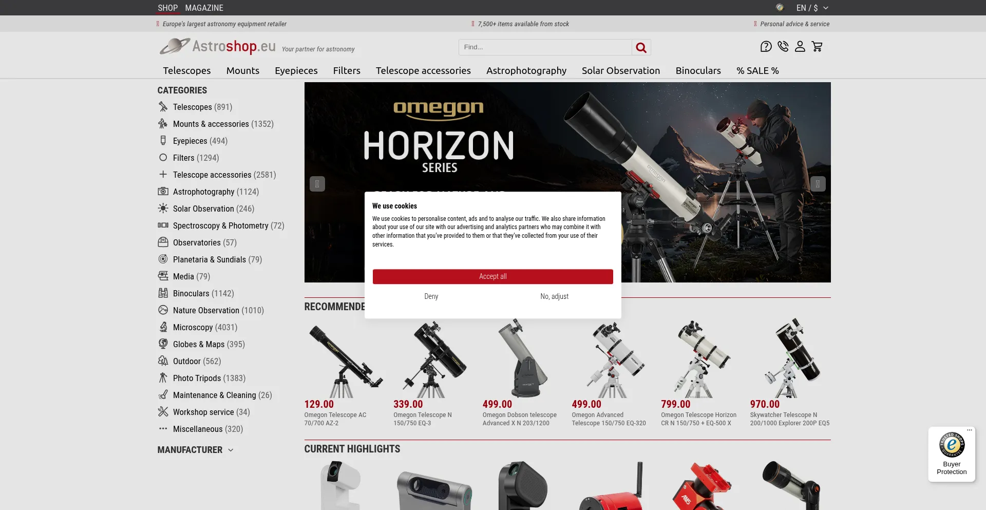986x510 pixels.
Task: Open the EN / $ language dropdown
Action: (810, 8)
